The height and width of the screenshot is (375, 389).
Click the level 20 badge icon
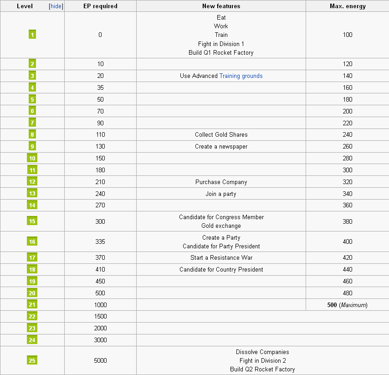(32, 293)
